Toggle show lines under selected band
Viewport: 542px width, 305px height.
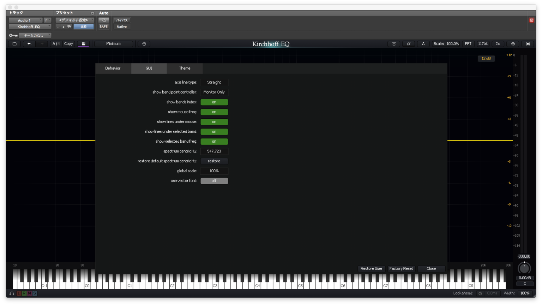(x=214, y=132)
